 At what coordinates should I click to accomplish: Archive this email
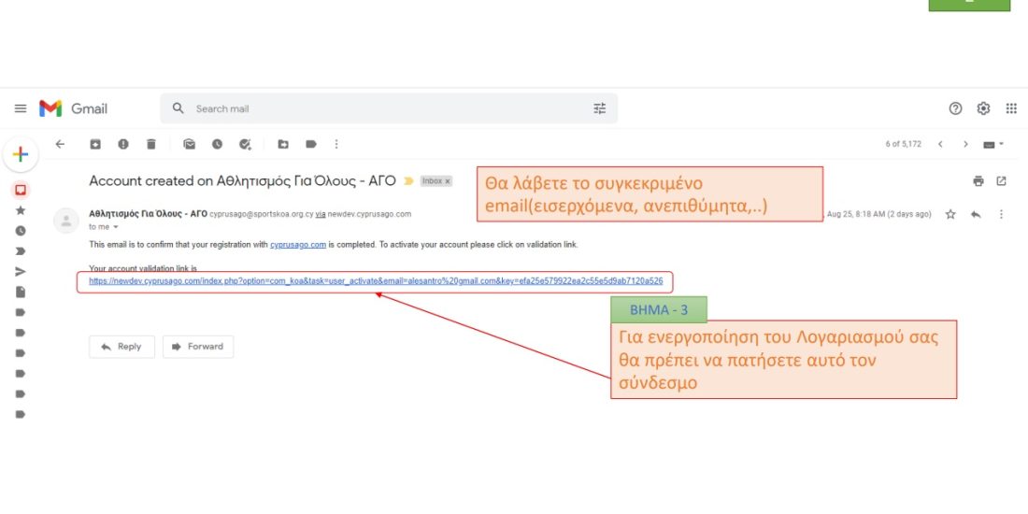[95, 144]
